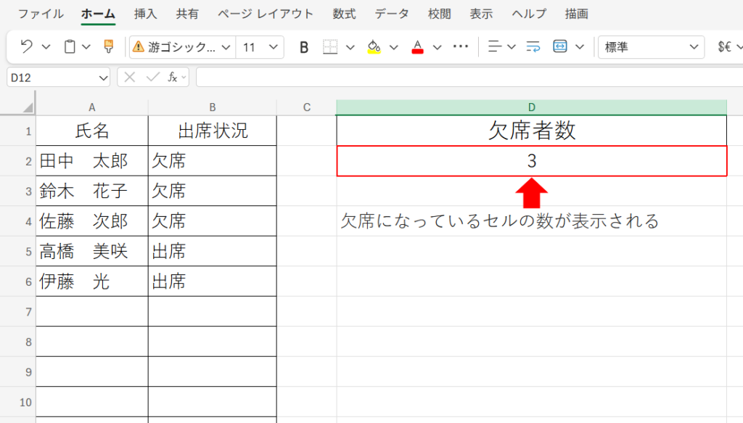The width and height of the screenshot is (743, 423).
Task: Select the cell showing 3 under 欠席者数
Action: pyautogui.click(x=531, y=161)
